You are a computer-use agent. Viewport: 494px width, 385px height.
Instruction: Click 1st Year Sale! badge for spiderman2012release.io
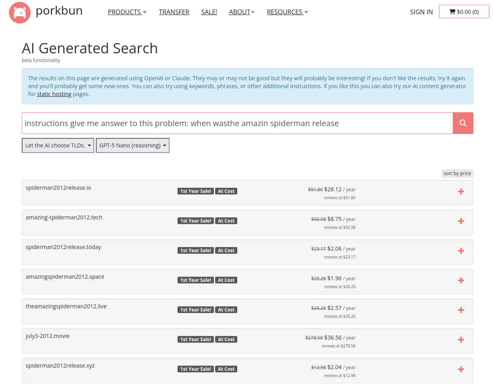pos(196,191)
